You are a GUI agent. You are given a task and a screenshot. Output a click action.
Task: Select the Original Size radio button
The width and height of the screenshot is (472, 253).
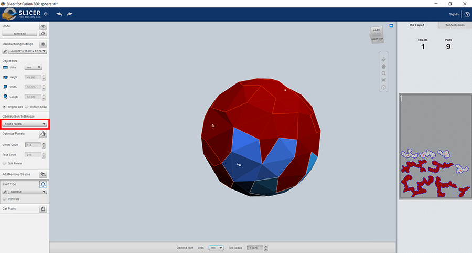pos(4,107)
